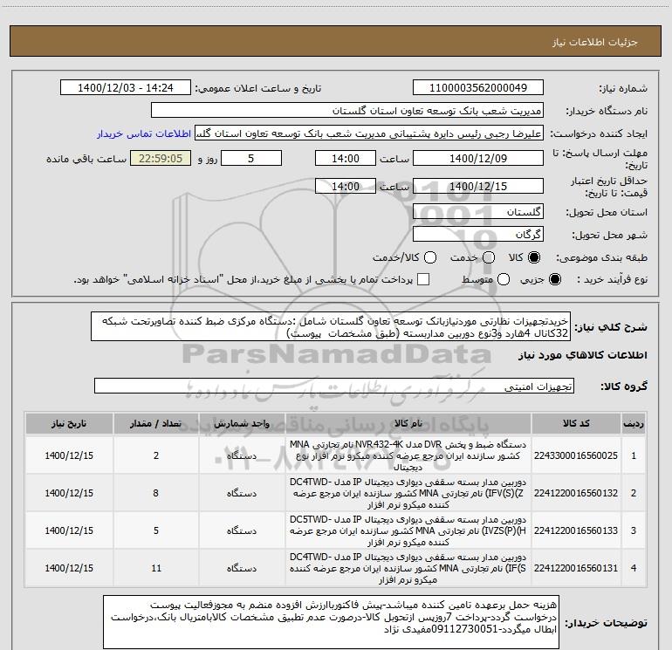The image size is (672, 650).
Task: Click product code 2241220016560131
Action: pyautogui.click(x=576, y=568)
